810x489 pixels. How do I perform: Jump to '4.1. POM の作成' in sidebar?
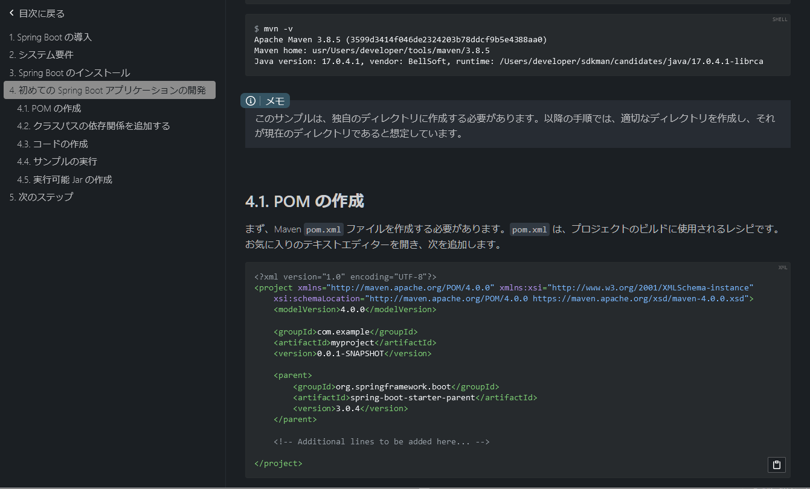49,109
